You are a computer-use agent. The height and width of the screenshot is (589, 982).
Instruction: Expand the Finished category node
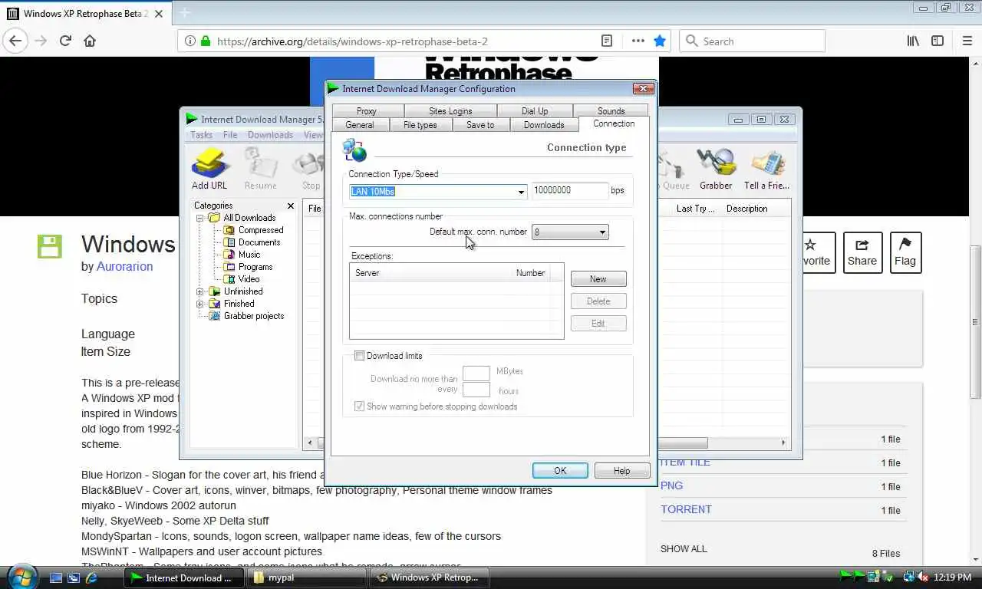pos(200,304)
